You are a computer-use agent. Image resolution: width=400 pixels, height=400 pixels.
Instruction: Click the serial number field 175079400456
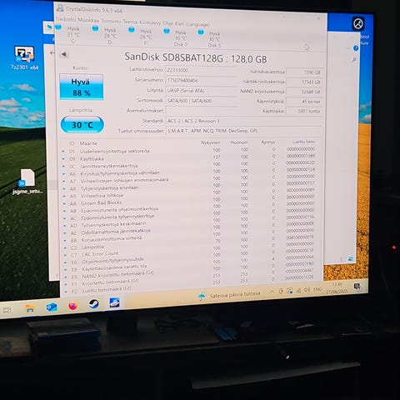(x=201, y=81)
